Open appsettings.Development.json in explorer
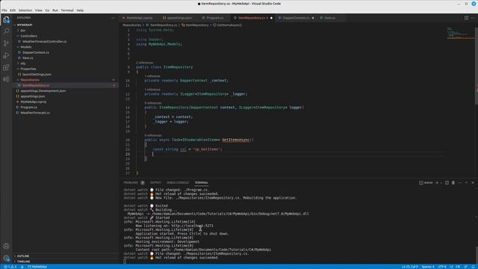The width and height of the screenshot is (478, 269). click(x=66, y=91)
